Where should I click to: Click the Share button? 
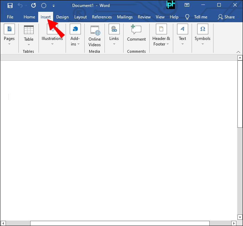(x=226, y=17)
